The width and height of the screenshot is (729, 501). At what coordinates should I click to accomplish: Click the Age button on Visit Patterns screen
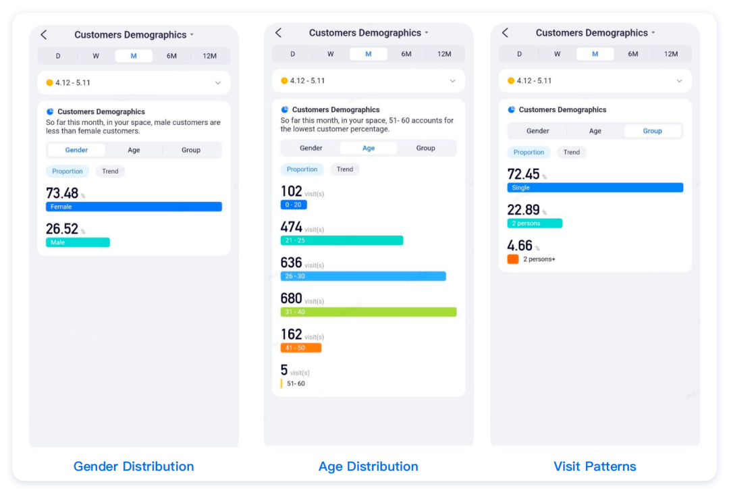click(x=595, y=131)
